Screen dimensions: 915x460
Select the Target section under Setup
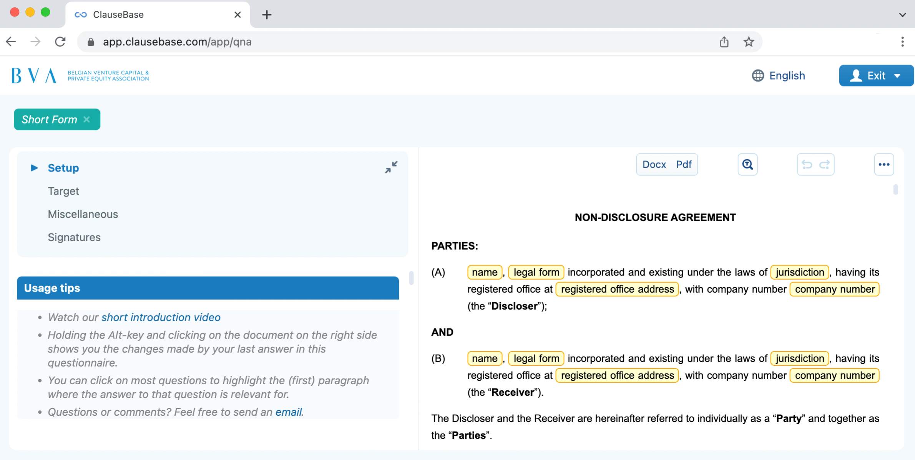tap(63, 191)
